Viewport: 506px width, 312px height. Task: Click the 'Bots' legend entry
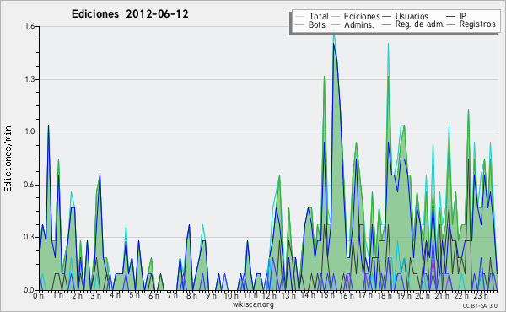[310, 24]
